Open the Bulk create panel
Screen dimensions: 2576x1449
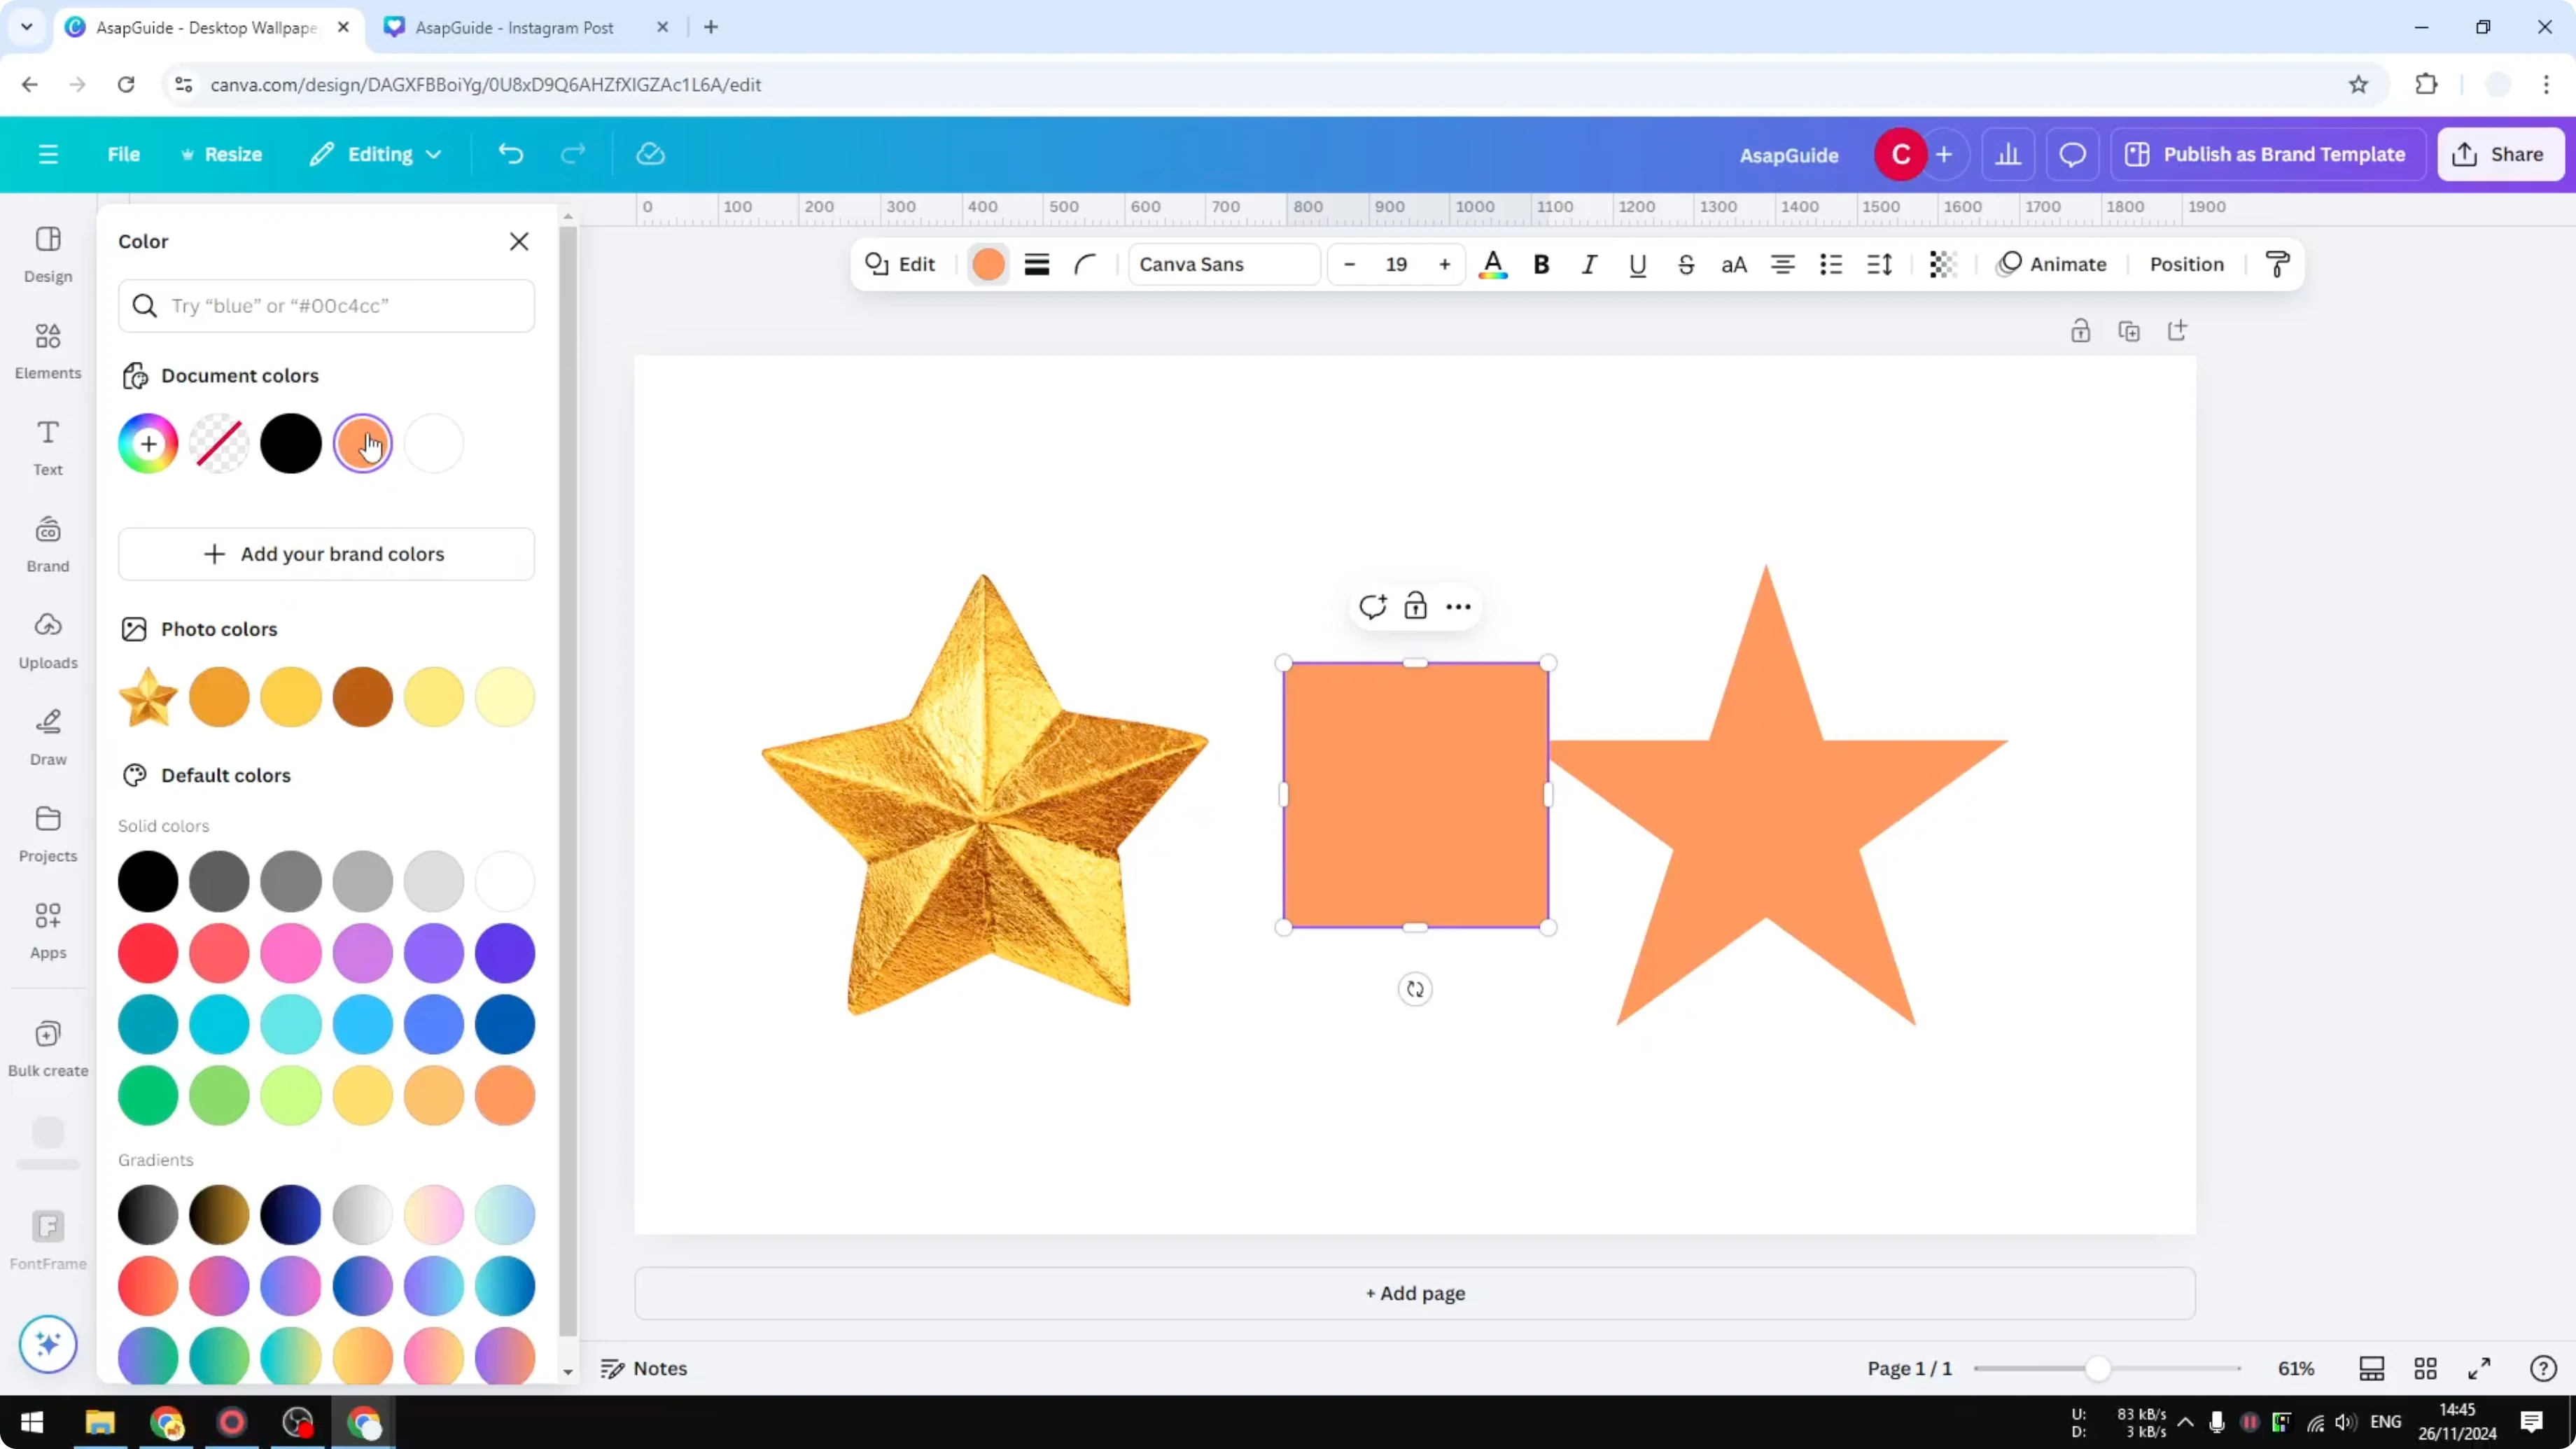pos(47,1046)
